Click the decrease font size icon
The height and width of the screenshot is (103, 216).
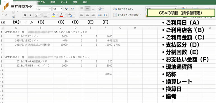72,9
